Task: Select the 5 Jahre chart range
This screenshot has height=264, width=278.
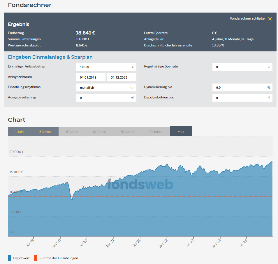Action: coord(72,132)
